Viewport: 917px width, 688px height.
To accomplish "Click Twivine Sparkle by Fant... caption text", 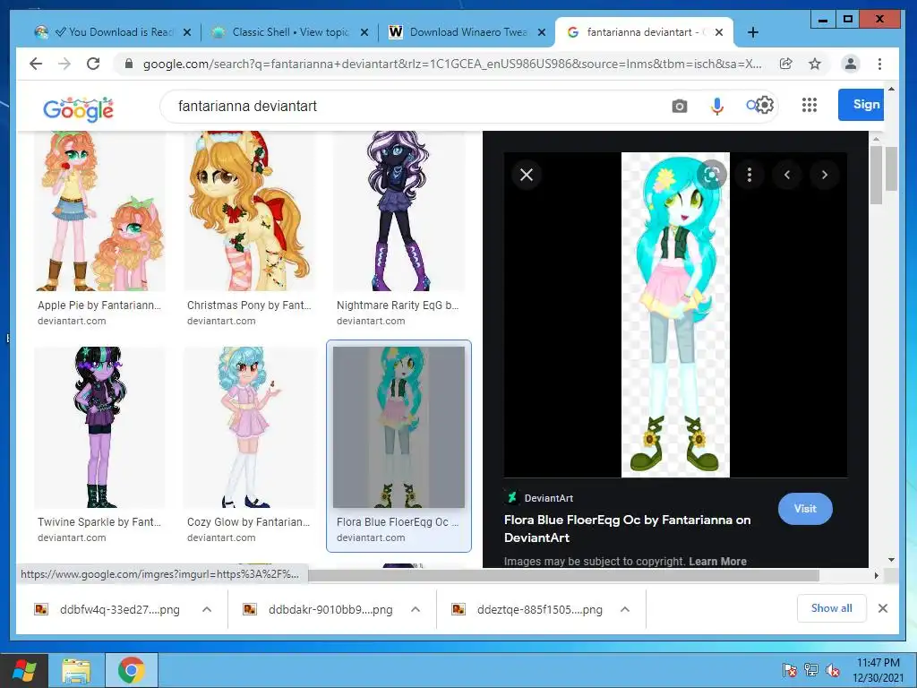I will click(99, 522).
